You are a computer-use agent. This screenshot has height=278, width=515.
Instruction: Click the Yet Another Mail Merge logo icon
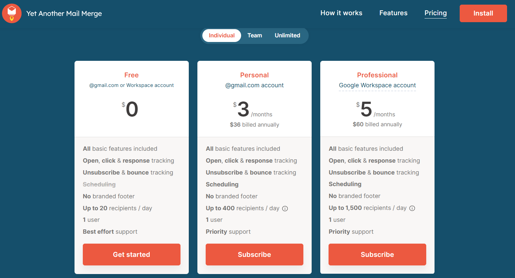point(12,14)
